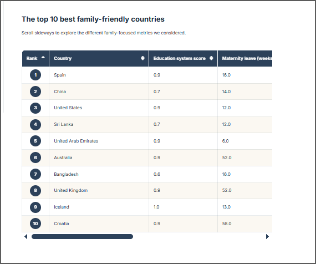Click Croatia's maternity leave value 58.0

coord(227,224)
